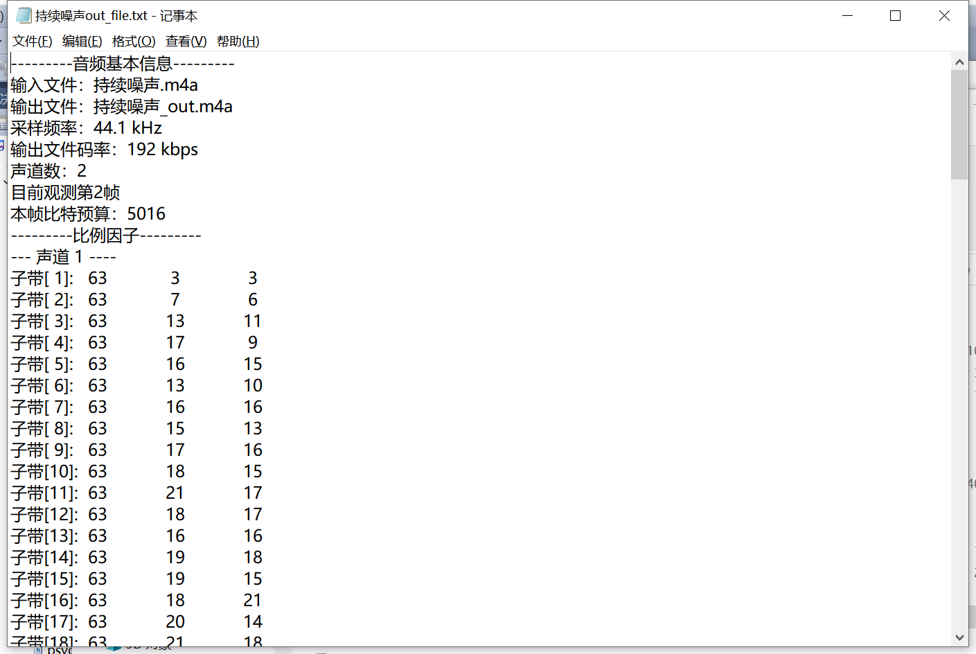This screenshot has width=976, height=654.
Task: Click the 本帧比特预算 5016 line
Action: click(86, 213)
